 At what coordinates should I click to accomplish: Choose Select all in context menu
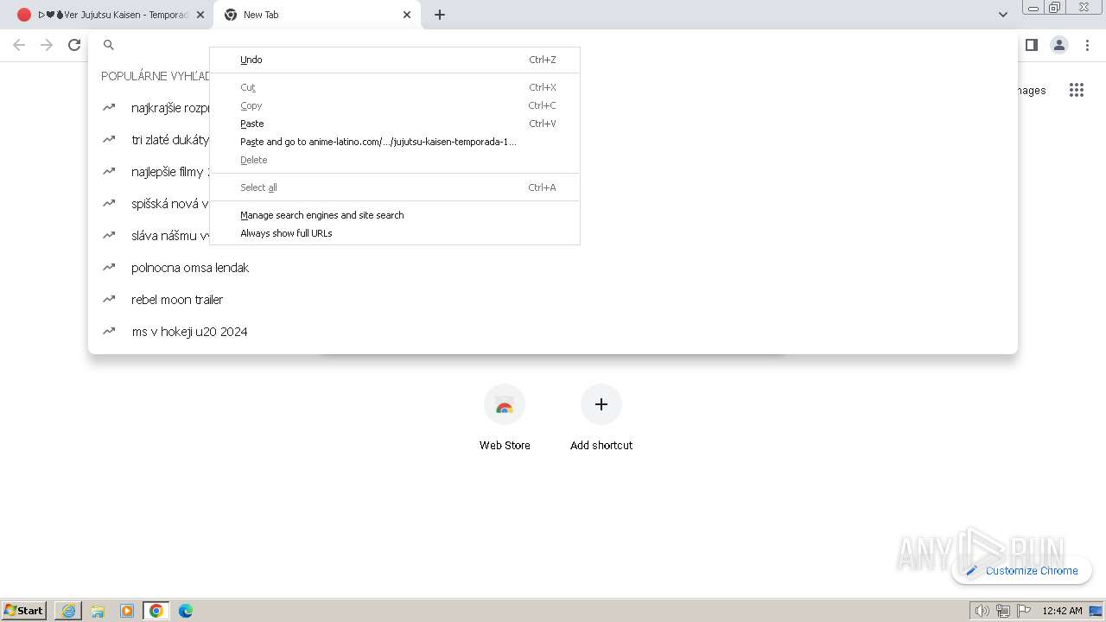point(395,187)
